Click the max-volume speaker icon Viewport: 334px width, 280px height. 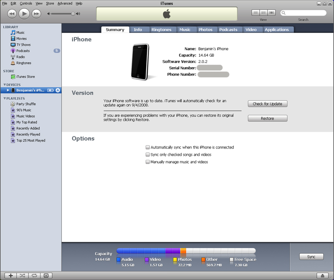pyautogui.click(x=78, y=14)
